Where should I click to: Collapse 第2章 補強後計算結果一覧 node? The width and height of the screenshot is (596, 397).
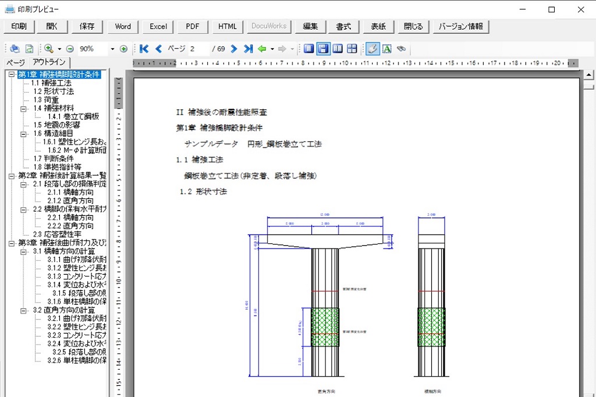[x=12, y=176]
